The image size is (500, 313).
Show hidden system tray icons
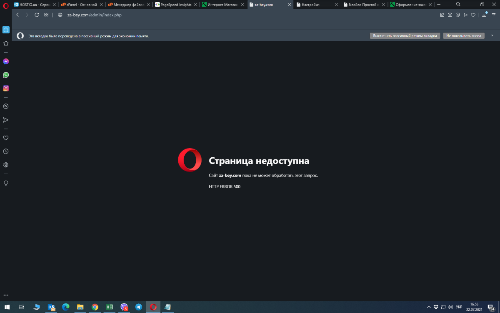(429, 307)
